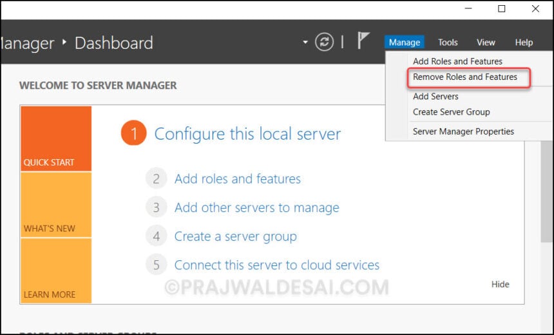Click Configure this local server link
554x335 pixels.
coord(247,134)
